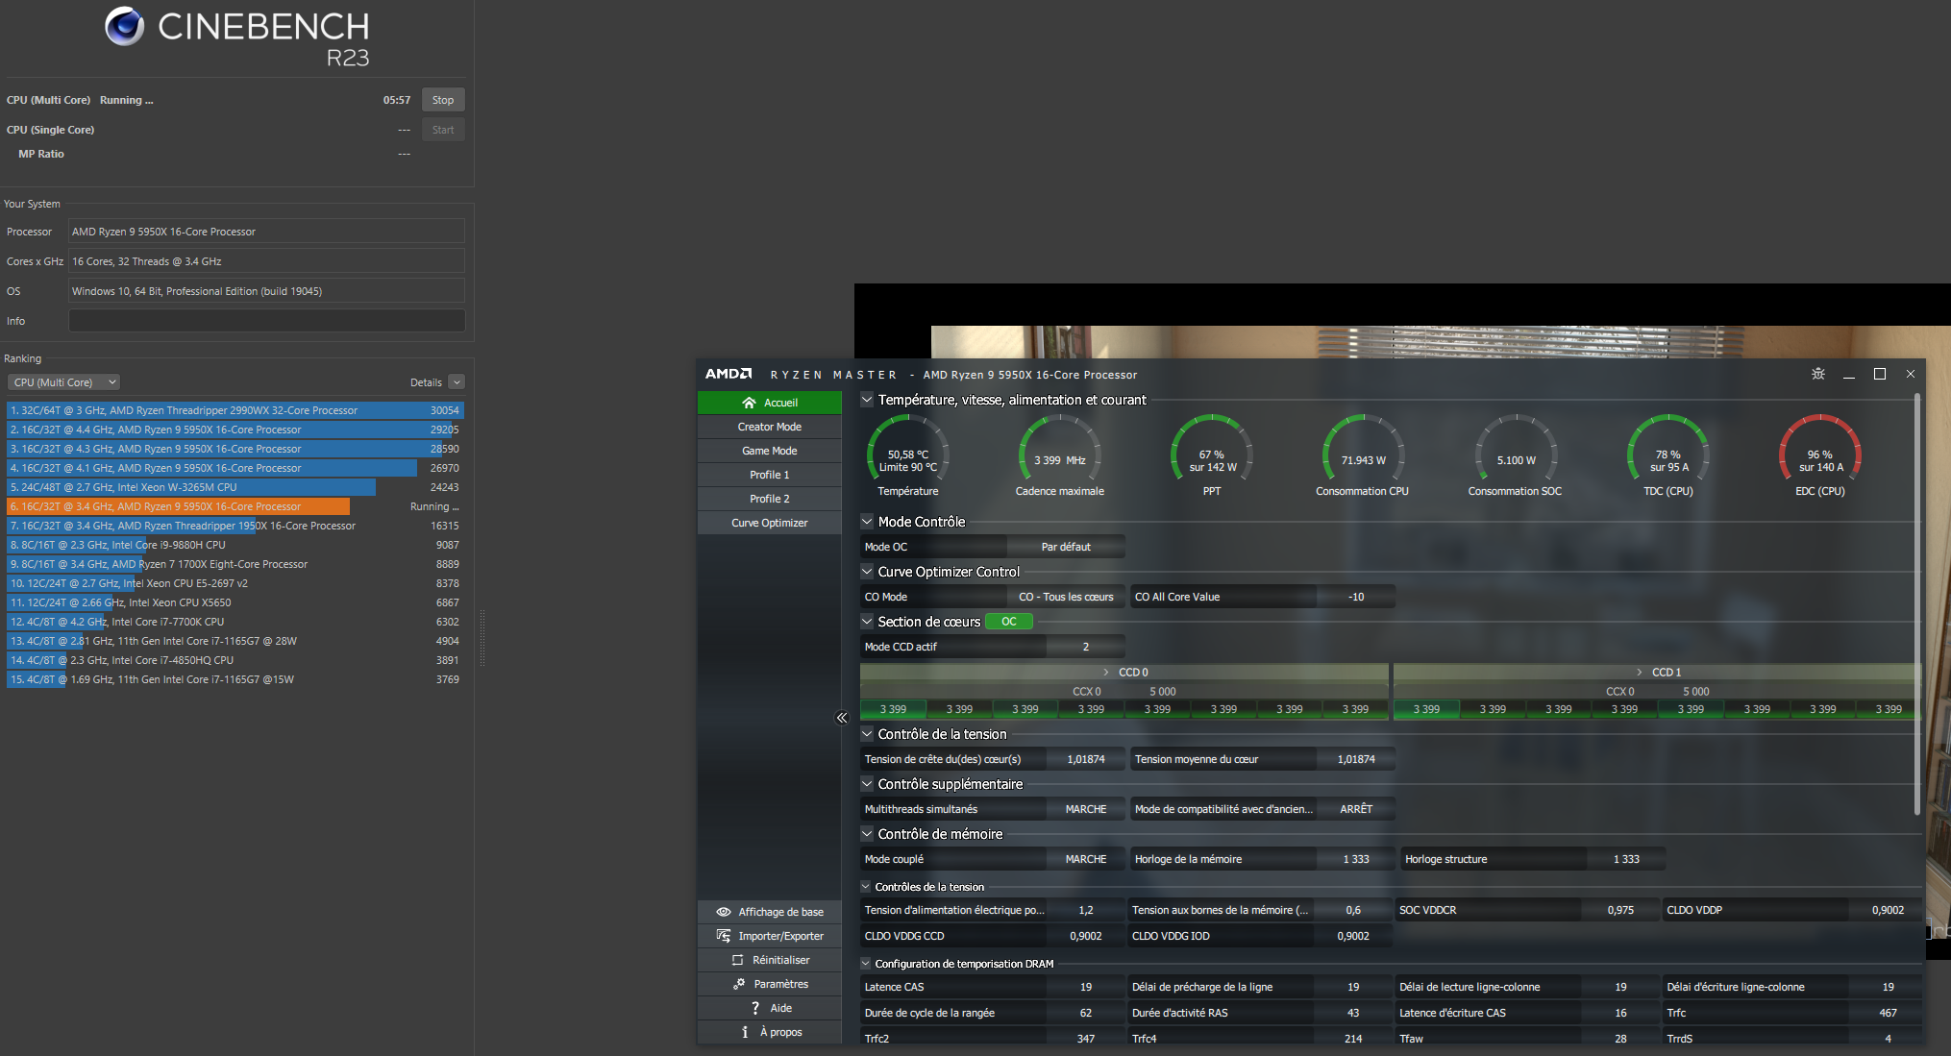The image size is (1951, 1056).
Task: Click the Ryzen Master vertical scrollbar
Action: tap(1917, 605)
